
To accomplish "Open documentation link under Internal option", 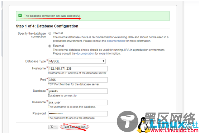I will point(116,41).
